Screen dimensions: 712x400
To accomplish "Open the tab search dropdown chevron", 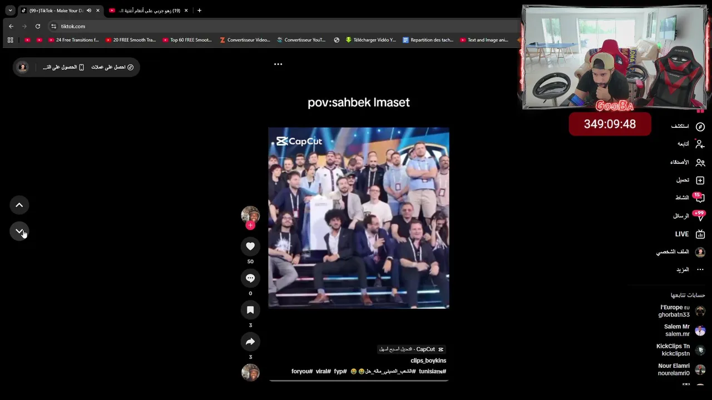I will pyautogui.click(x=10, y=11).
